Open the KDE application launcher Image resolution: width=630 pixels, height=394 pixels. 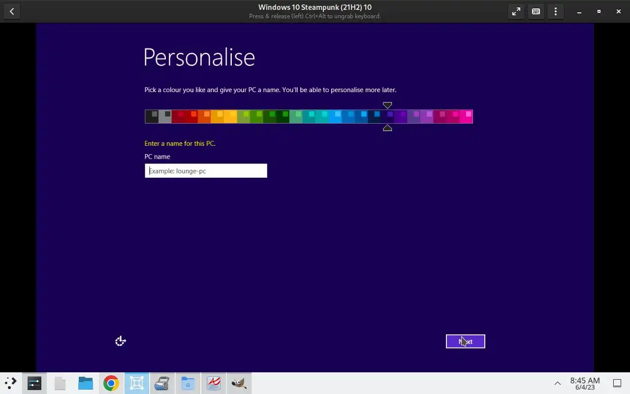[11, 383]
